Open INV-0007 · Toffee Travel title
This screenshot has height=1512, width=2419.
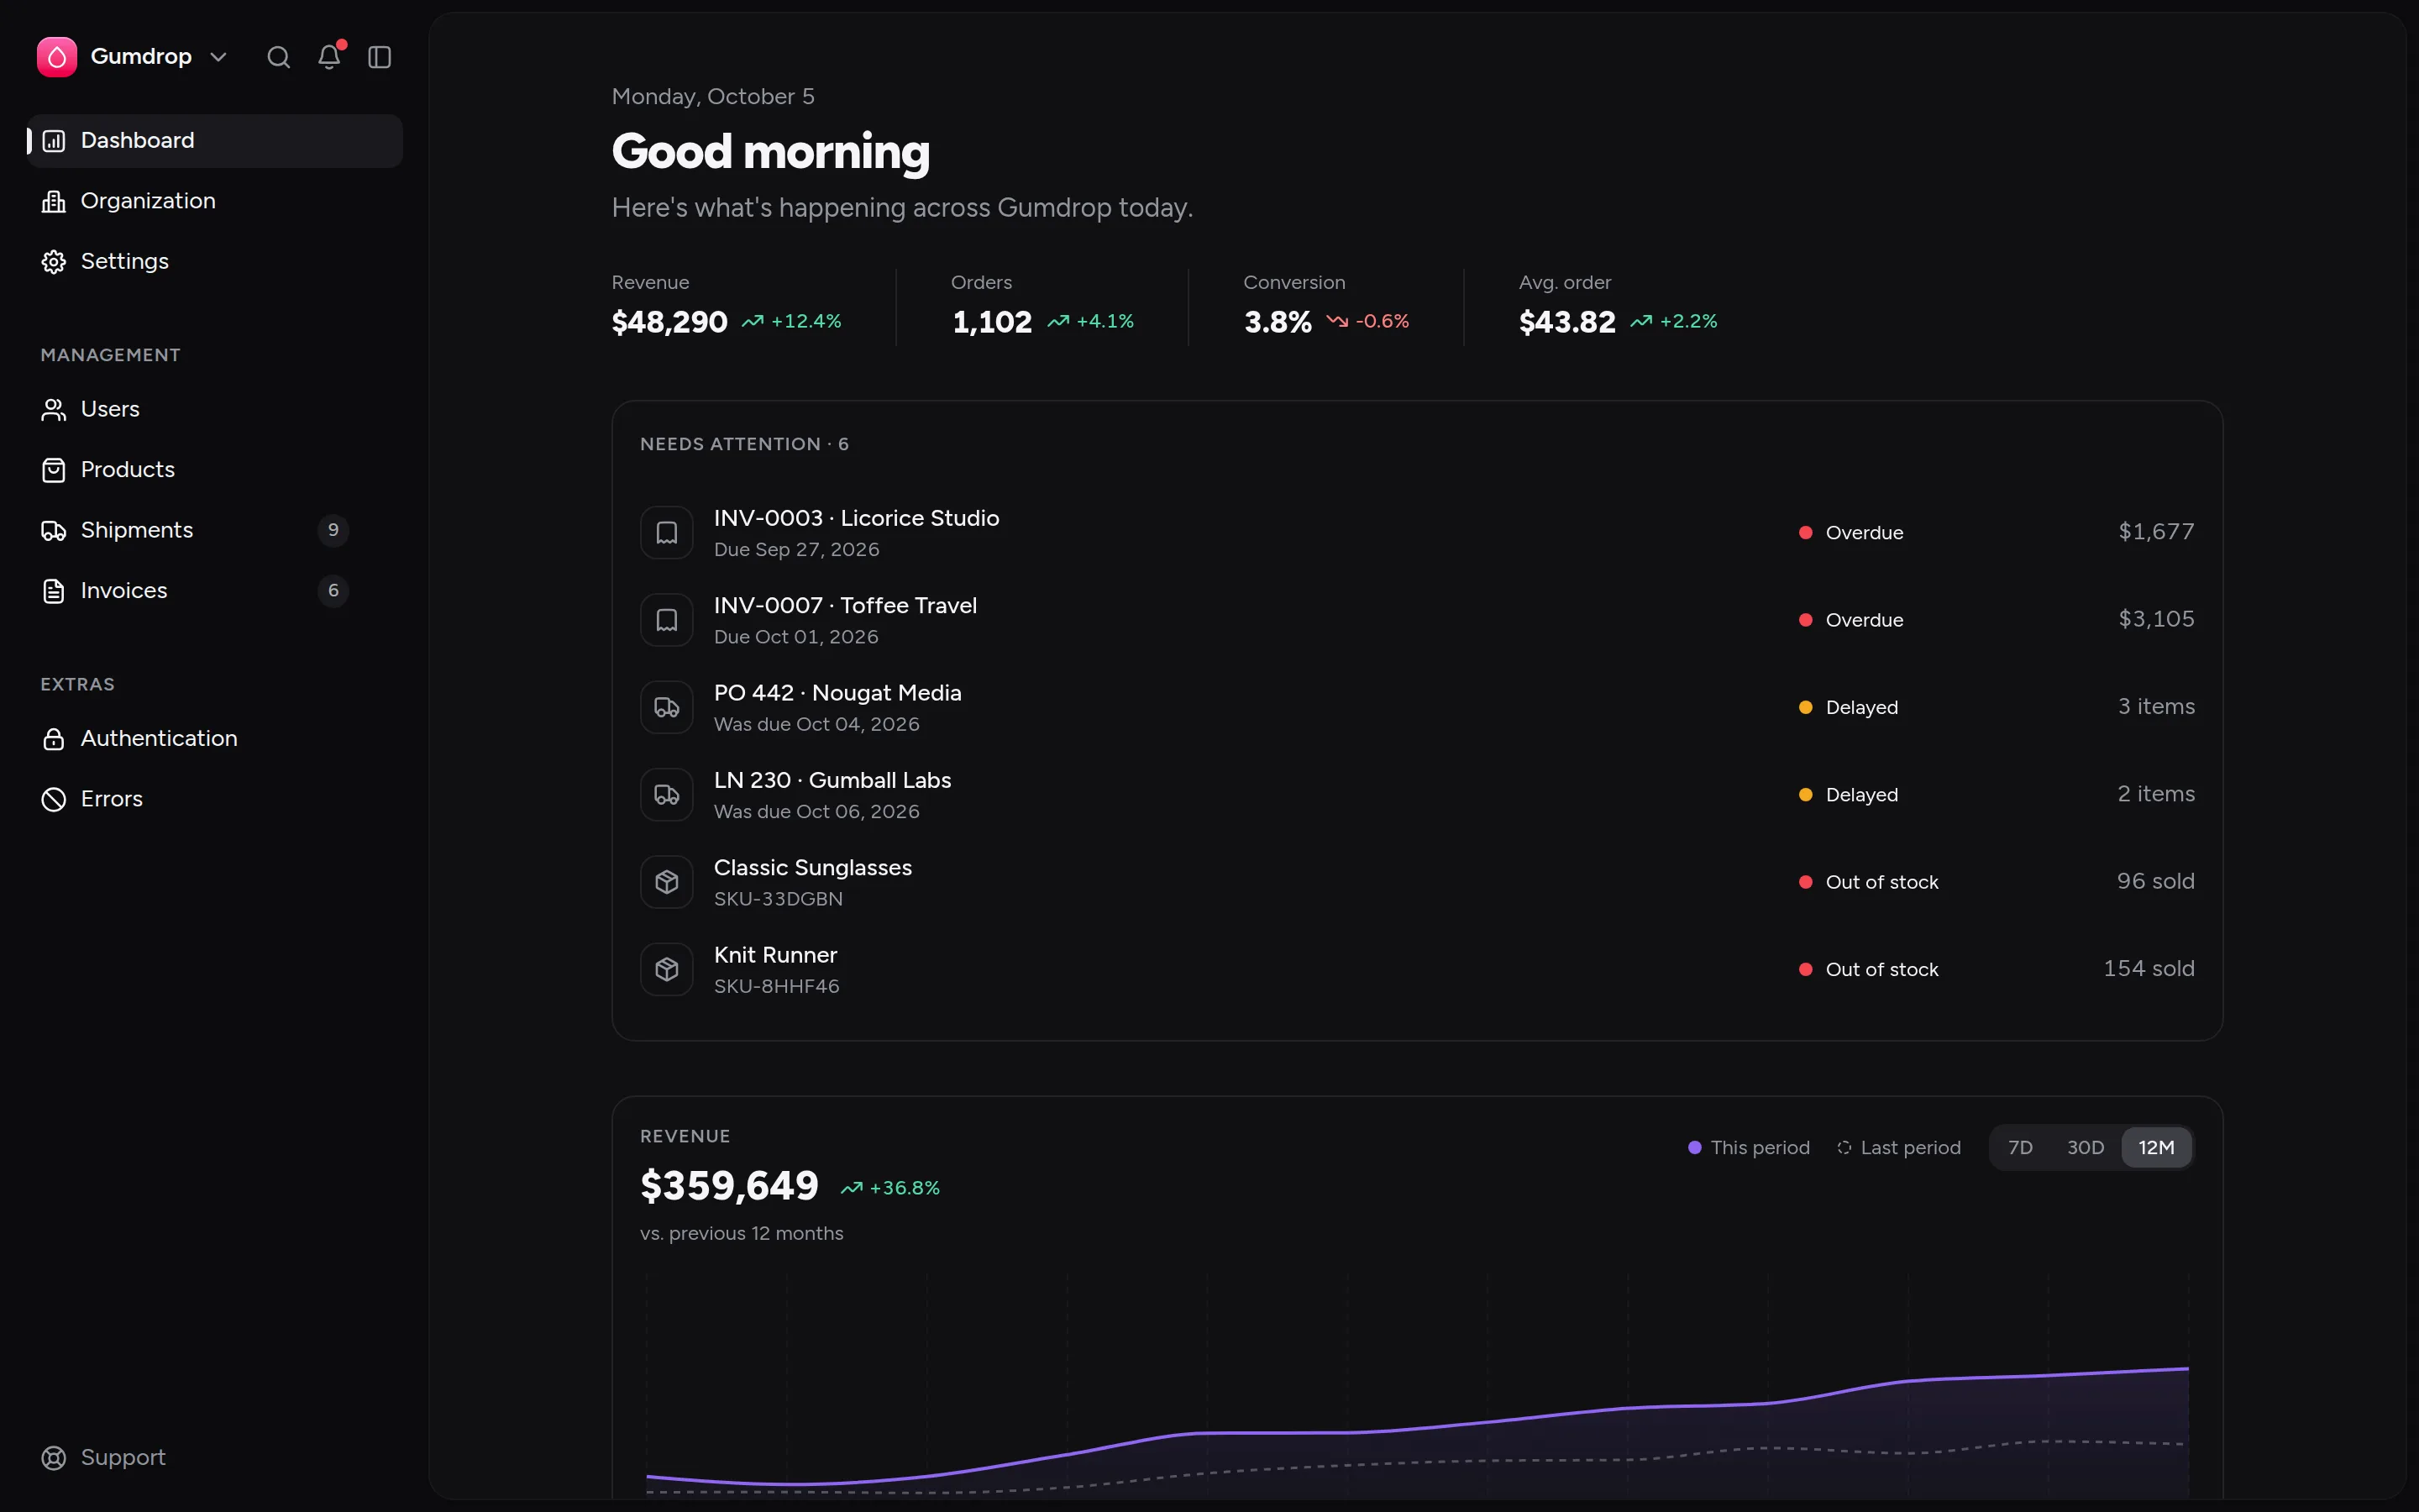point(846,606)
